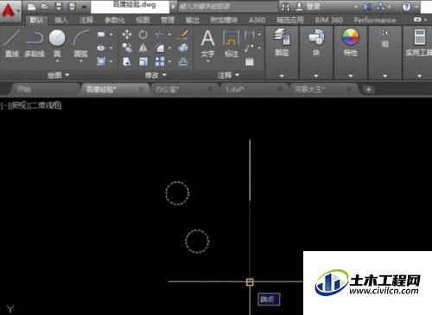Switch to the 视图 ribbon tab

click(143, 20)
